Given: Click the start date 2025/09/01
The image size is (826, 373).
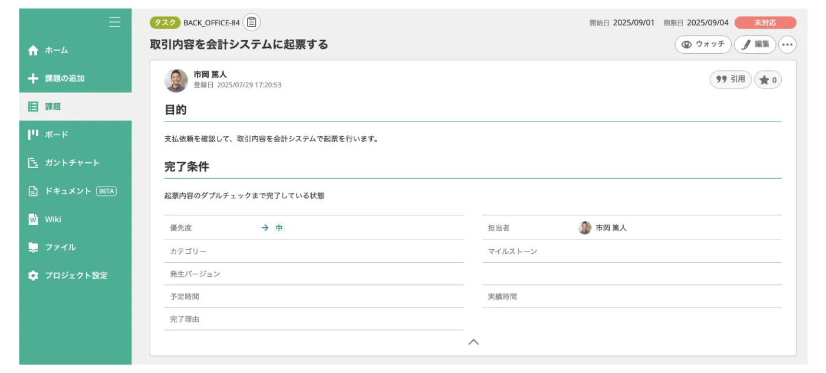Looking at the screenshot, I should click(634, 22).
